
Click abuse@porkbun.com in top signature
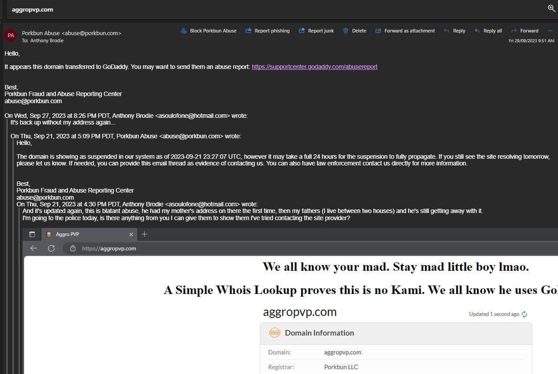33,101
